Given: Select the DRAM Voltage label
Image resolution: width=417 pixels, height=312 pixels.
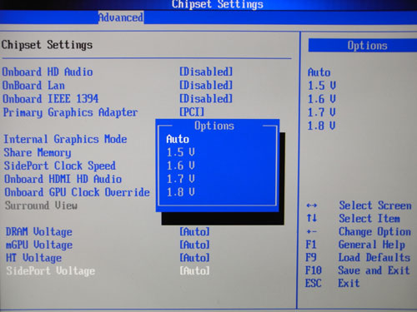Looking at the screenshot, I should click(39, 232).
